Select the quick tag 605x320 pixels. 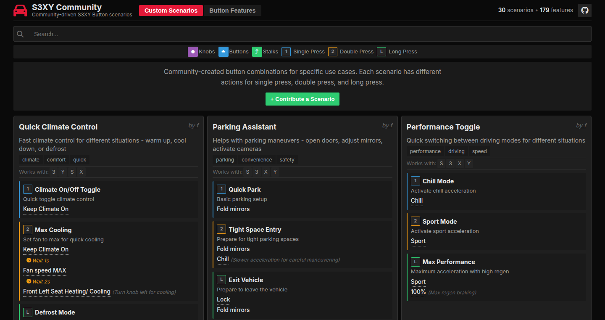click(x=80, y=160)
